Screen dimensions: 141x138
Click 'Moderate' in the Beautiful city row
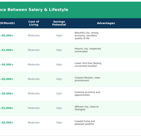33,35
